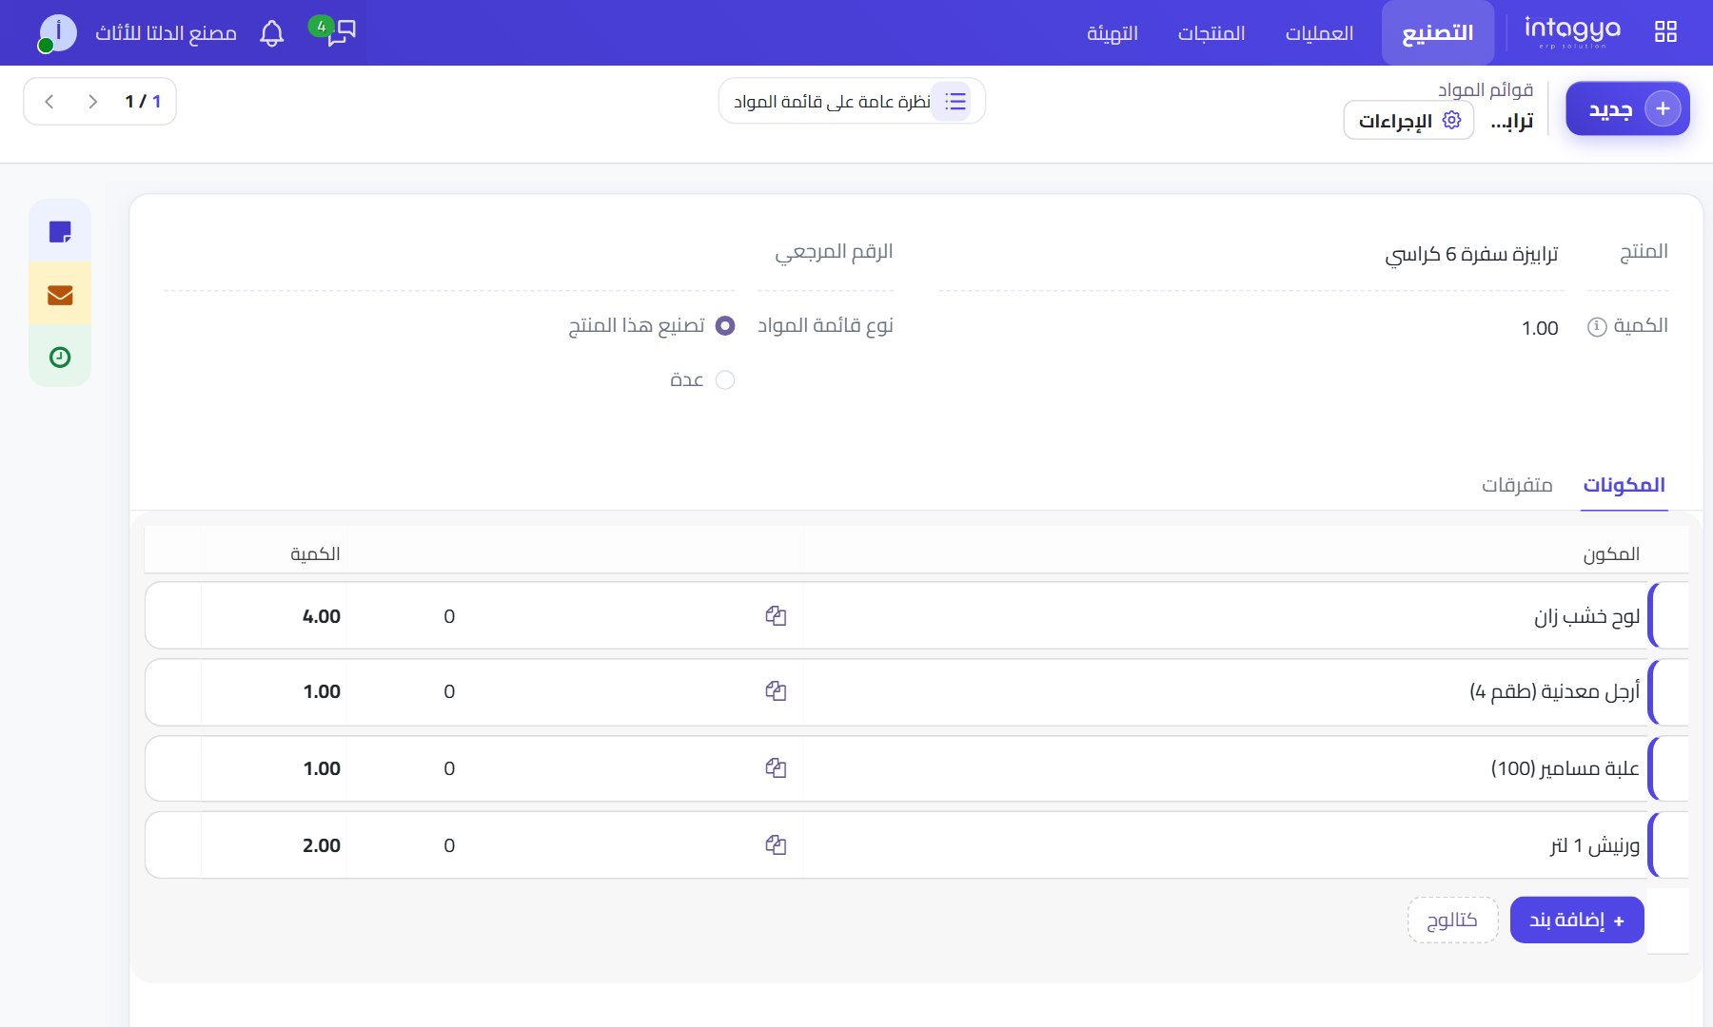This screenshot has width=1713, height=1027.
Task: Open the envelope messages sidebar icon
Action: pos(60,295)
